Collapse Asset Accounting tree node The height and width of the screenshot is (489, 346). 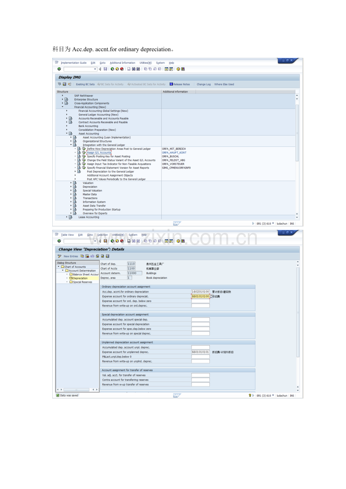click(67, 134)
